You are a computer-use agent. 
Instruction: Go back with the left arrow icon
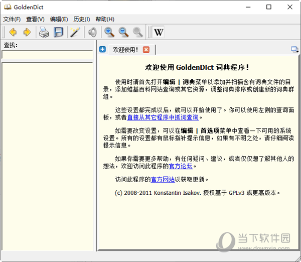[x=13, y=32]
